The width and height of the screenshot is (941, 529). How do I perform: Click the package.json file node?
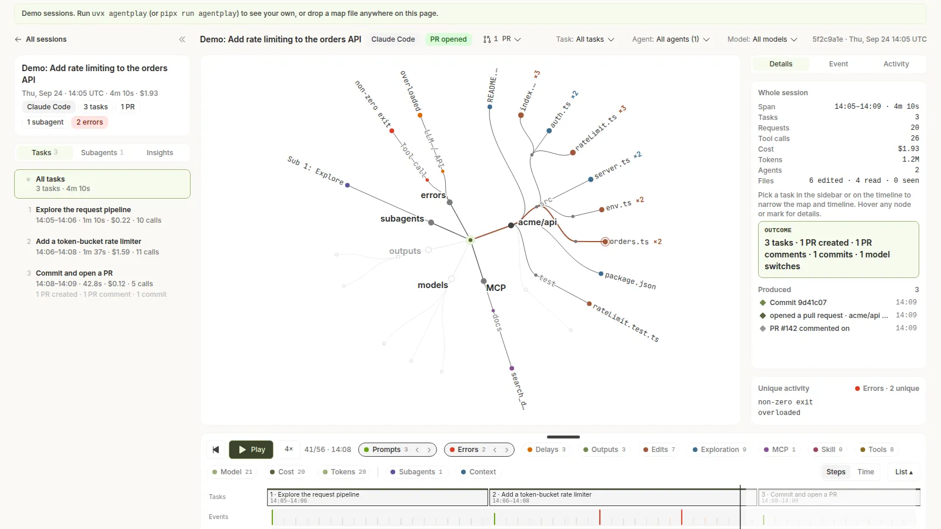(600, 274)
